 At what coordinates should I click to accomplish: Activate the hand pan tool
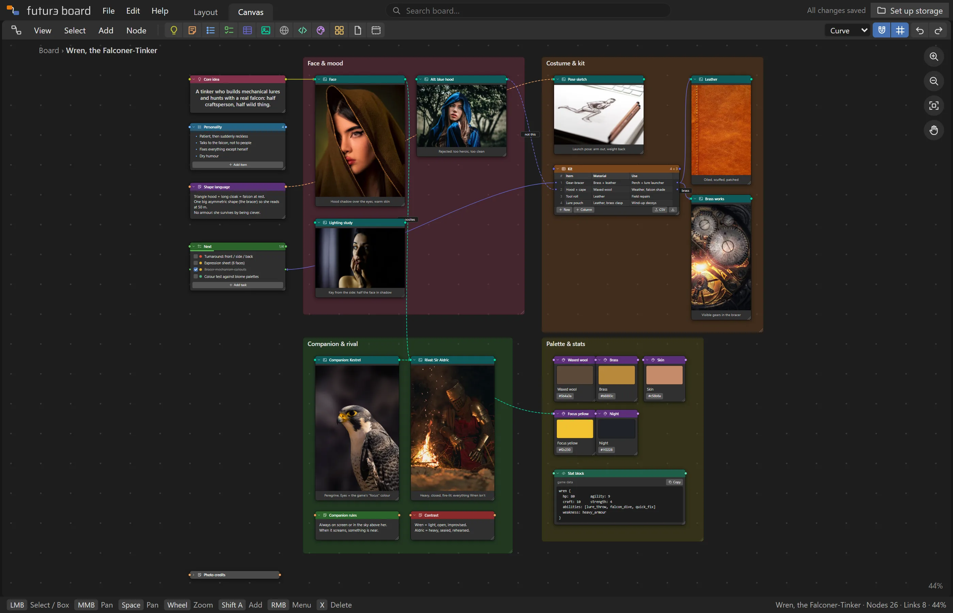(x=934, y=130)
